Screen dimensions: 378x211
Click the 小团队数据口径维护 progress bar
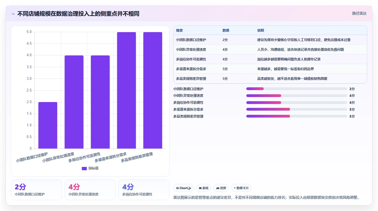tap(297, 89)
